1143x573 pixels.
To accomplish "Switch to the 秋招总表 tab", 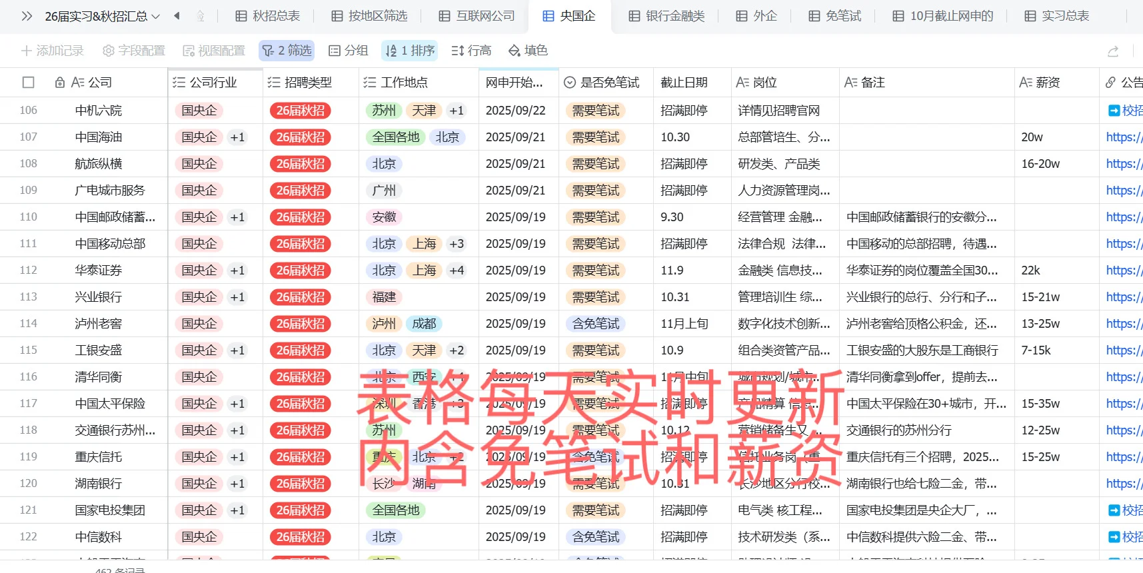I will 268,16.
